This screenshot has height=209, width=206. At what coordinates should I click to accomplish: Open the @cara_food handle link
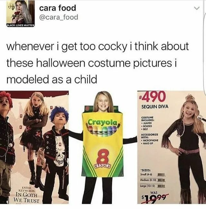[x=59, y=17]
